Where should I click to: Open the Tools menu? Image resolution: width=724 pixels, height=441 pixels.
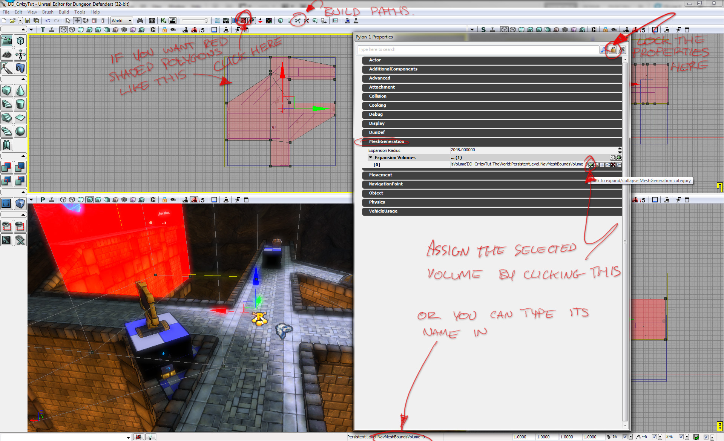[80, 12]
